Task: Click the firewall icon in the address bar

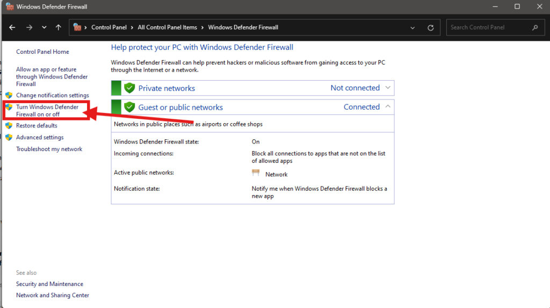Action: coord(77,27)
